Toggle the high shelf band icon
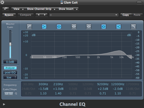Viewport: 144px width, 108px height. (119, 27)
